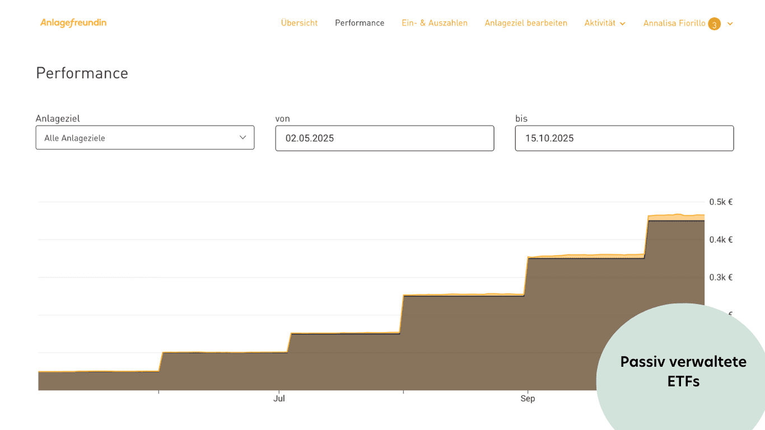765x430 pixels.
Task: Open the notification badge showing 3
Action: [714, 24]
